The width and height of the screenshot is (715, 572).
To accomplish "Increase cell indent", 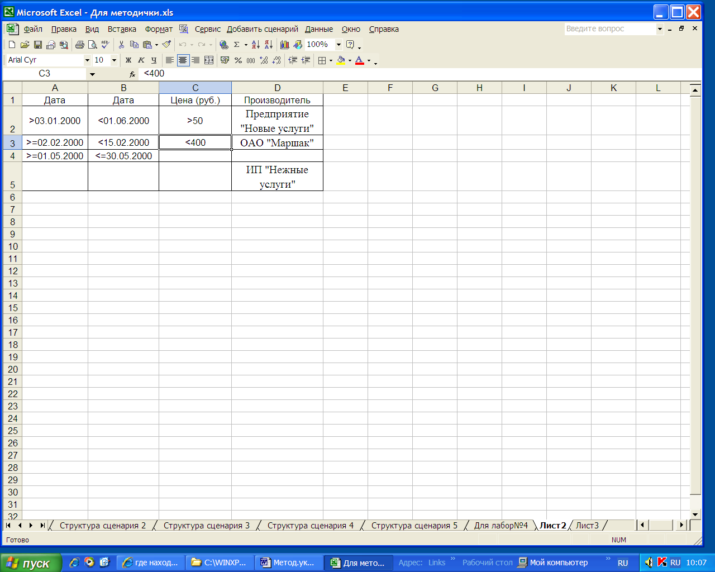I will [x=306, y=60].
